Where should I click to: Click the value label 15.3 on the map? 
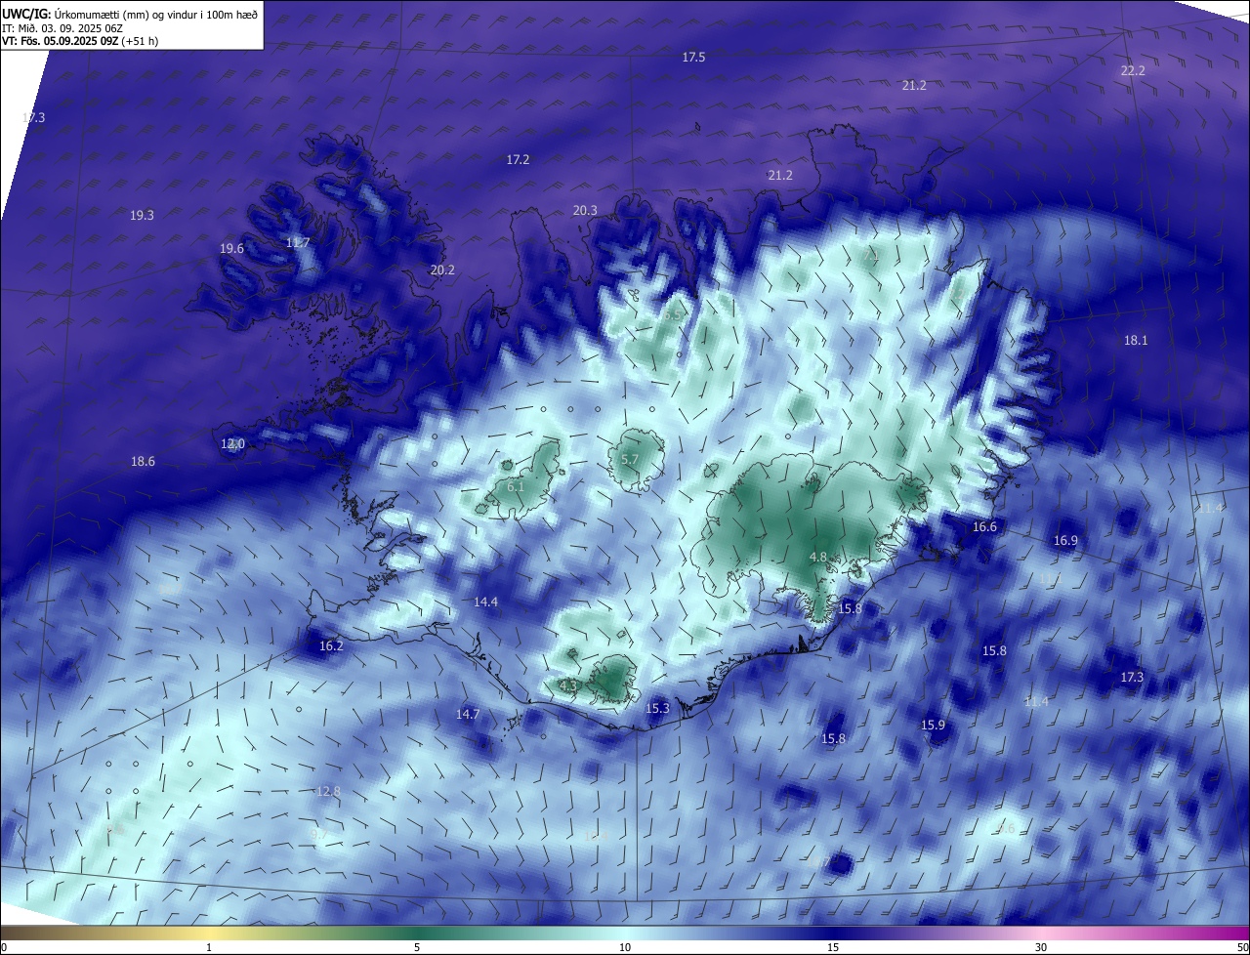coord(657,708)
